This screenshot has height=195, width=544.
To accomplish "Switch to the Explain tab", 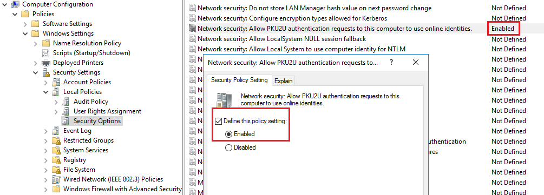I will pos(284,80).
